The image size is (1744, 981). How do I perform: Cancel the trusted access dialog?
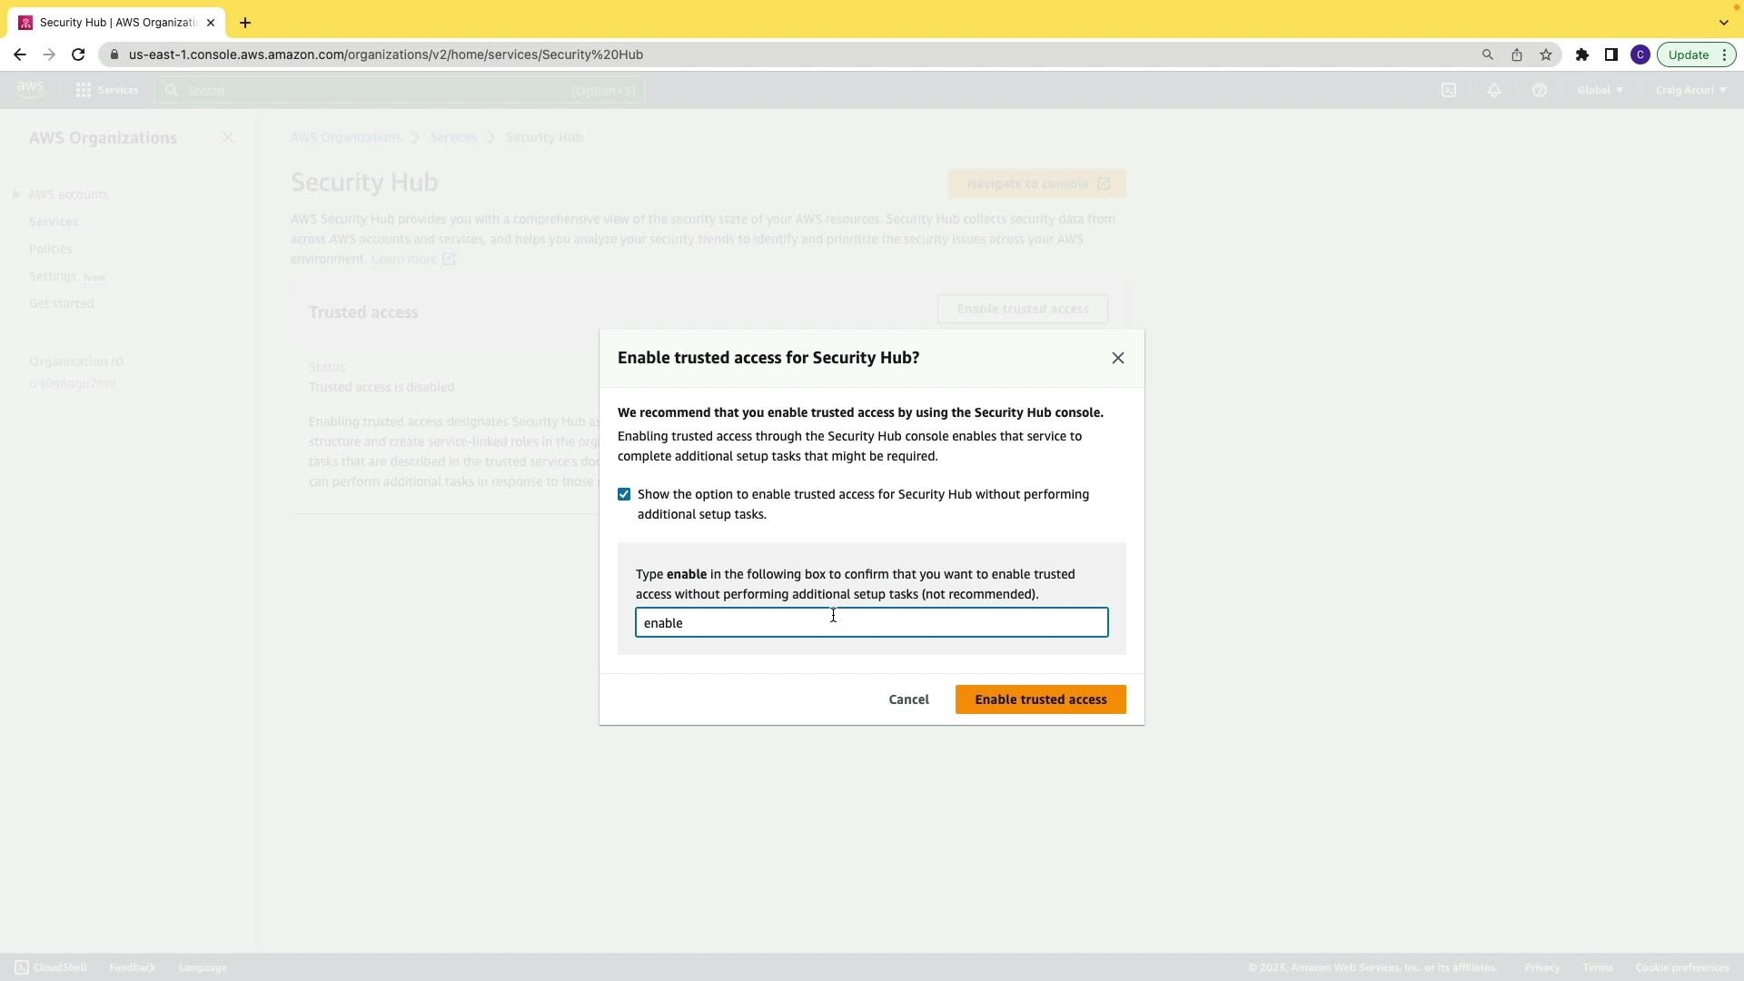pos(908,699)
